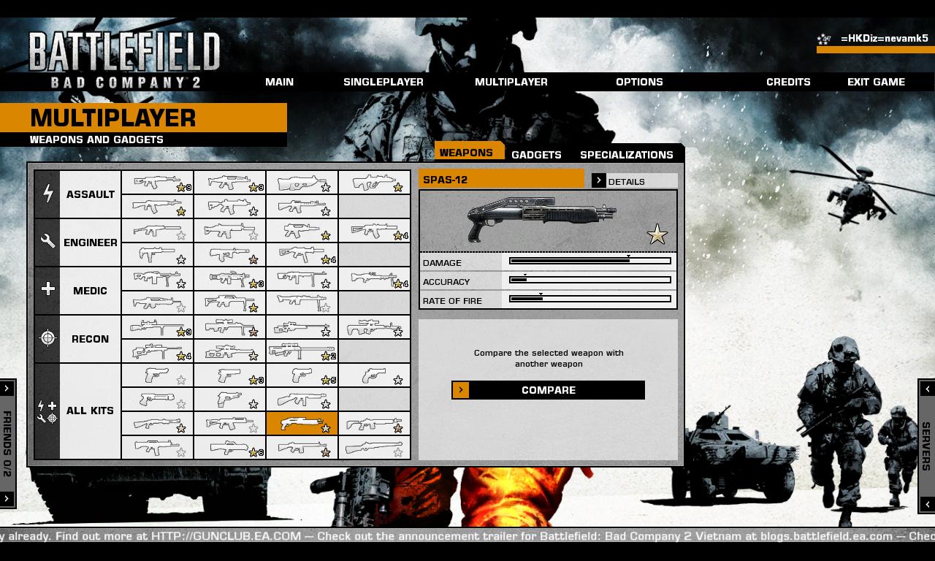Expand the Friends panel with its top arrow
Image resolution: width=935 pixels, height=561 pixels.
(7, 388)
